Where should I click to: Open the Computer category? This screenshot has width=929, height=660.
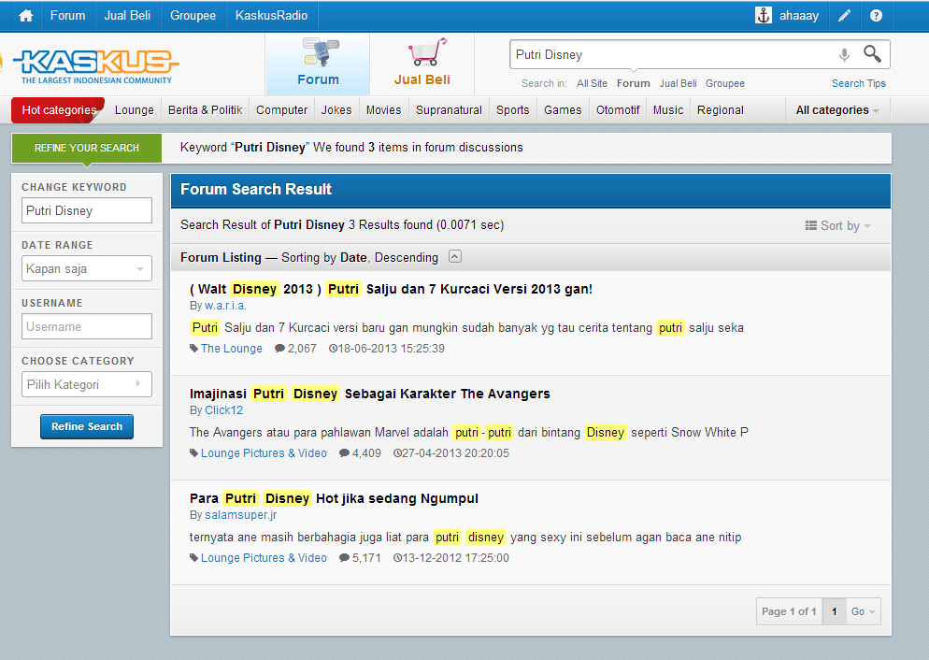coord(282,110)
